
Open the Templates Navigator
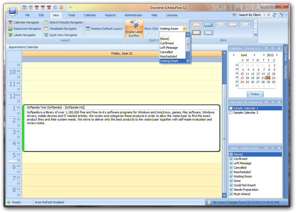tap(60, 29)
